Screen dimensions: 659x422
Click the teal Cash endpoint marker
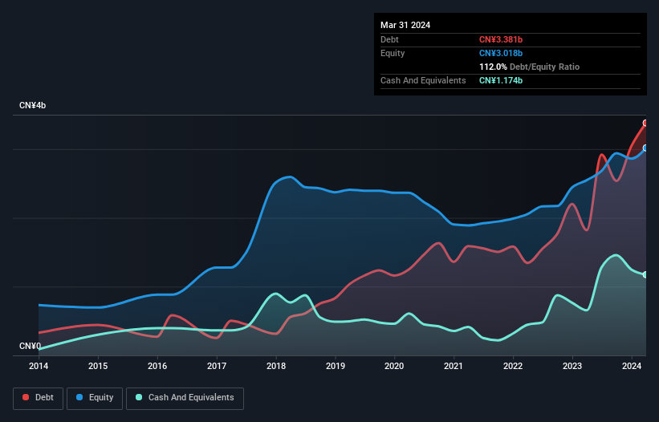645,274
